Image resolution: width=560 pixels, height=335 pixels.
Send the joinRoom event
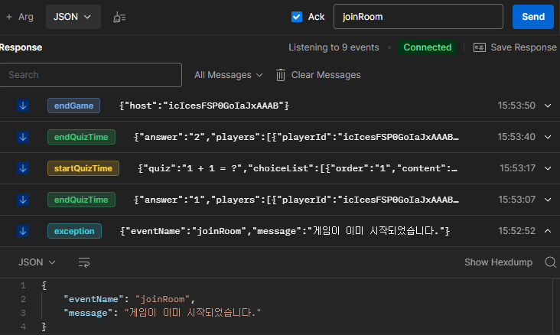click(x=533, y=17)
